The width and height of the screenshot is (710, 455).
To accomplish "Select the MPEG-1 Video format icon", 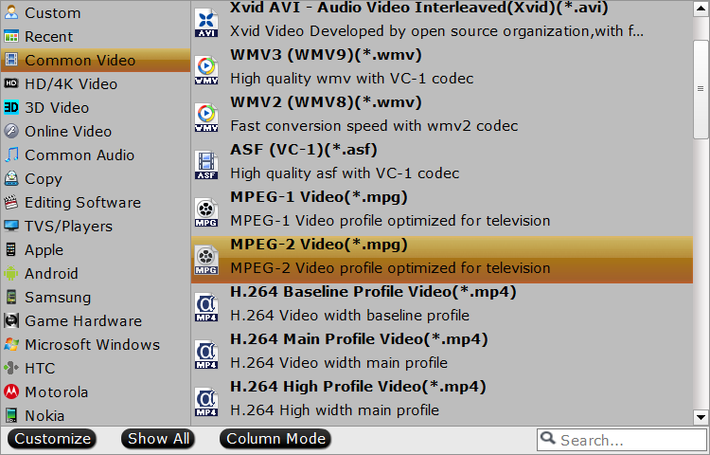I will point(206,210).
